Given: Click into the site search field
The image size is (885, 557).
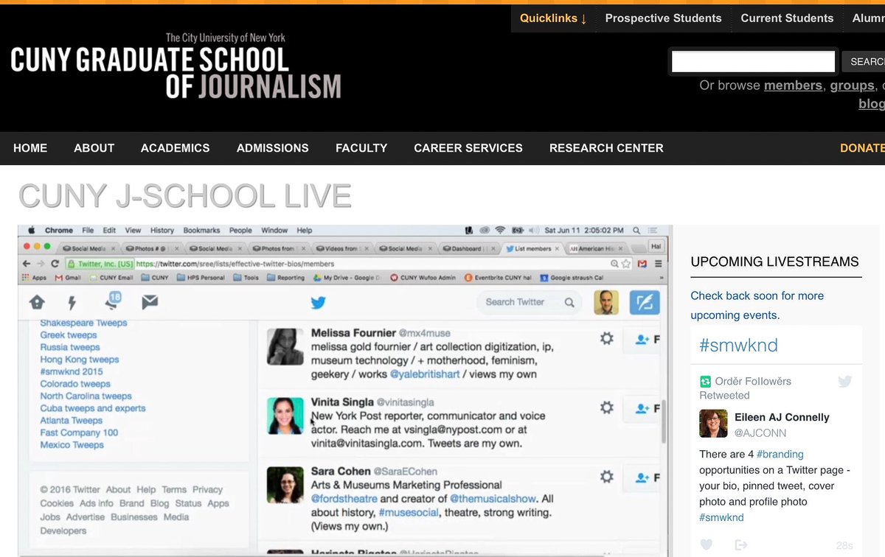Looking at the screenshot, I should pyautogui.click(x=753, y=61).
